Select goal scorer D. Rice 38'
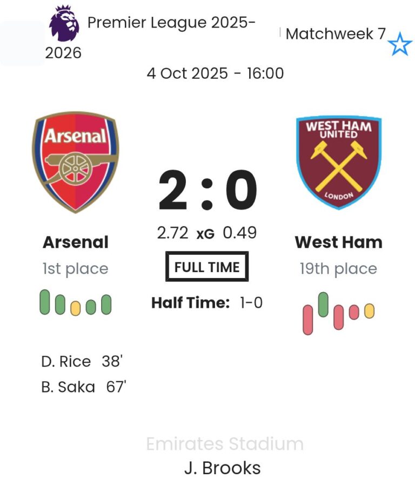The image size is (415, 486). pyautogui.click(x=82, y=361)
